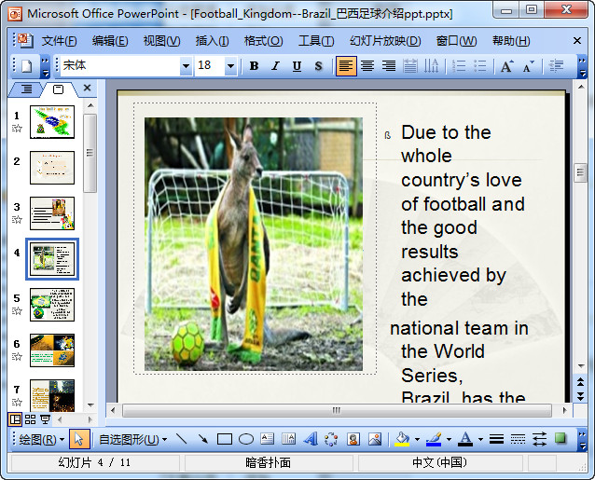Open the 插入(I) menu
This screenshot has height=480, width=595.
tap(212, 41)
